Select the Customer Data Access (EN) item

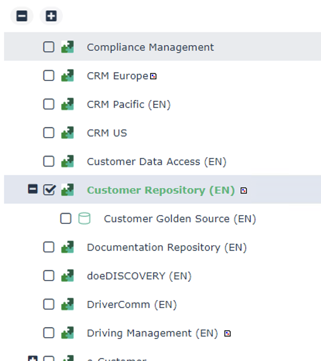point(157,162)
